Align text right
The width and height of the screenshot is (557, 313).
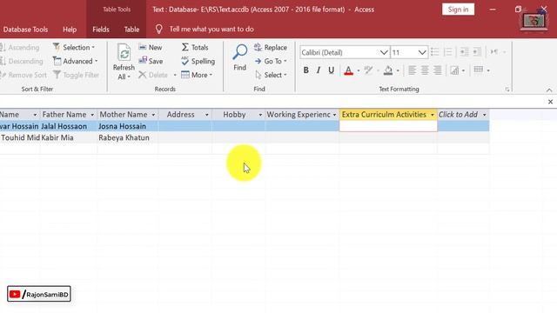438,70
